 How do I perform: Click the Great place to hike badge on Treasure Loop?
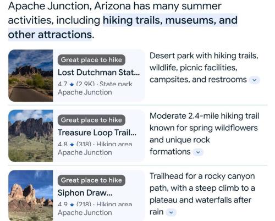91,120
